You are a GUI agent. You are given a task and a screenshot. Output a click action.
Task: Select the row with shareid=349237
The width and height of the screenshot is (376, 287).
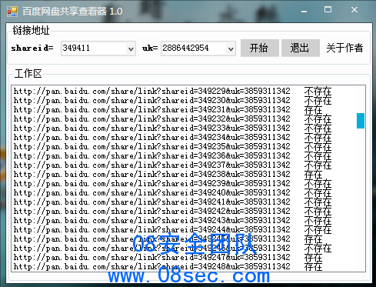pos(172,165)
